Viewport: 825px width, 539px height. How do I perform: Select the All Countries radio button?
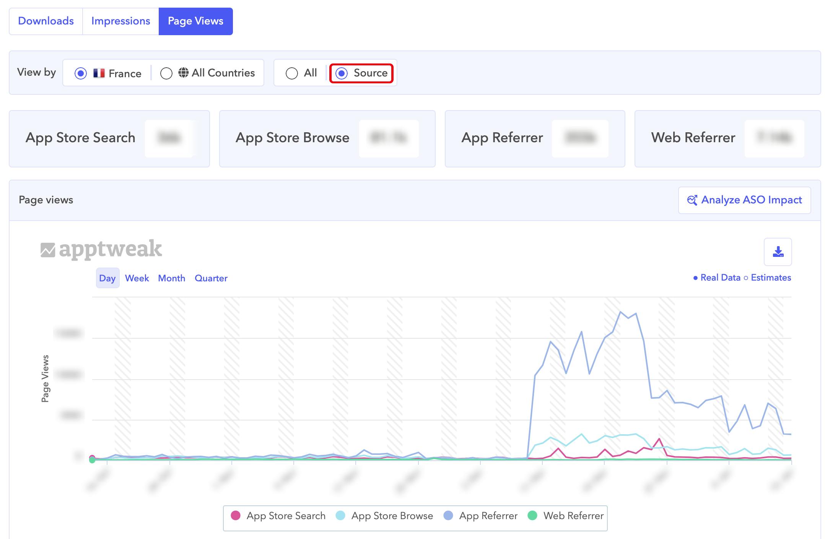(166, 73)
